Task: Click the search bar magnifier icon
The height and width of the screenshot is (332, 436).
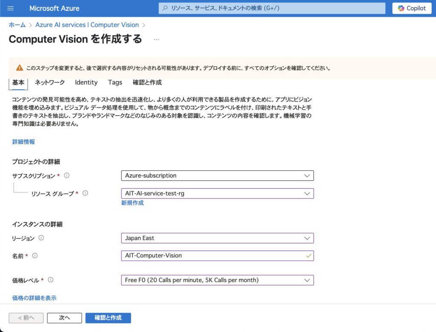Action: point(165,8)
